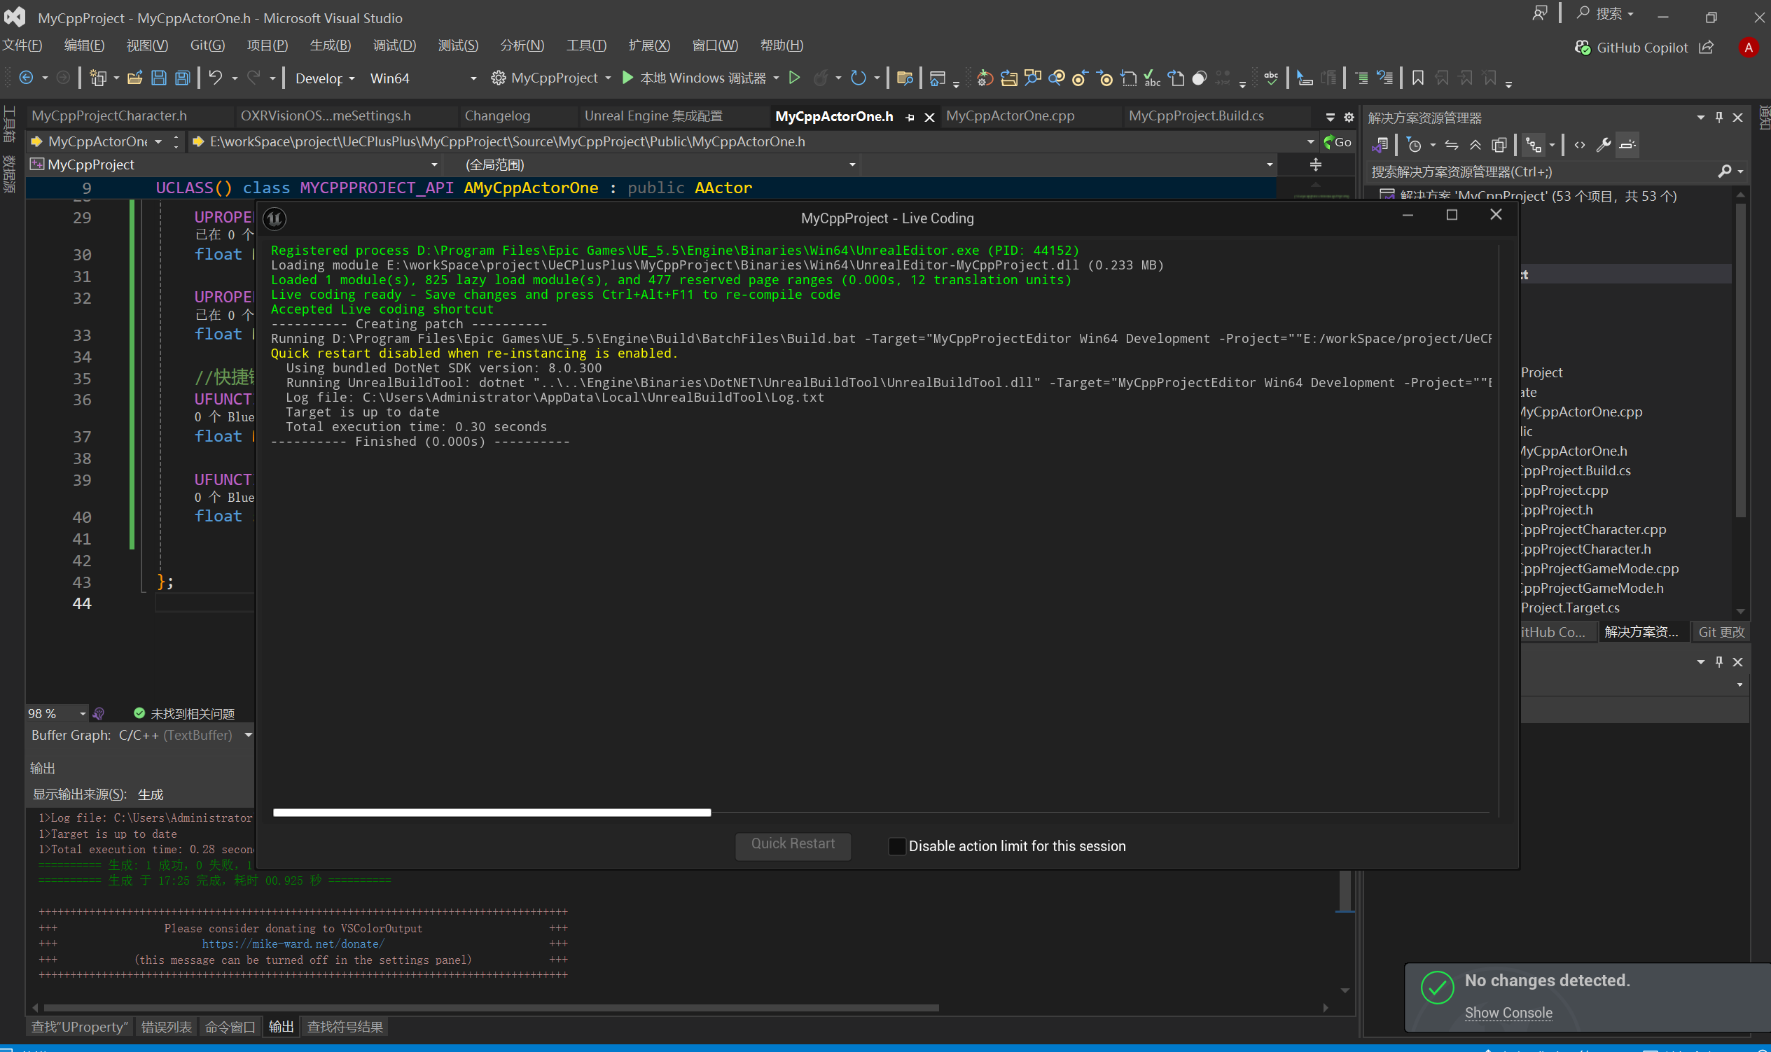Click the Live Coding flame icon
This screenshot has height=1052, width=1771.
(x=821, y=78)
